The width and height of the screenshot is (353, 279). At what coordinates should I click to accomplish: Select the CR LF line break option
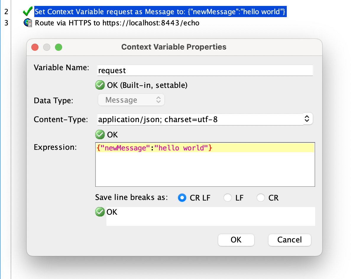coord(182,198)
